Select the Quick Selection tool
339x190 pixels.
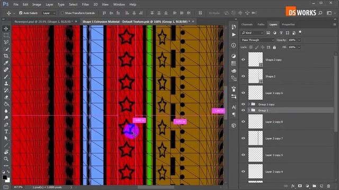(6, 49)
